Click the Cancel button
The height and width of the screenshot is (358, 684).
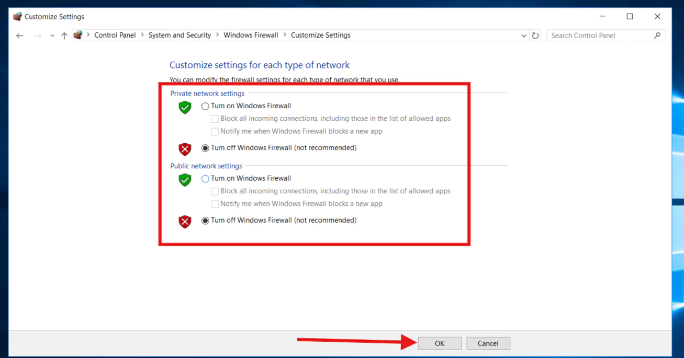pyautogui.click(x=488, y=343)
